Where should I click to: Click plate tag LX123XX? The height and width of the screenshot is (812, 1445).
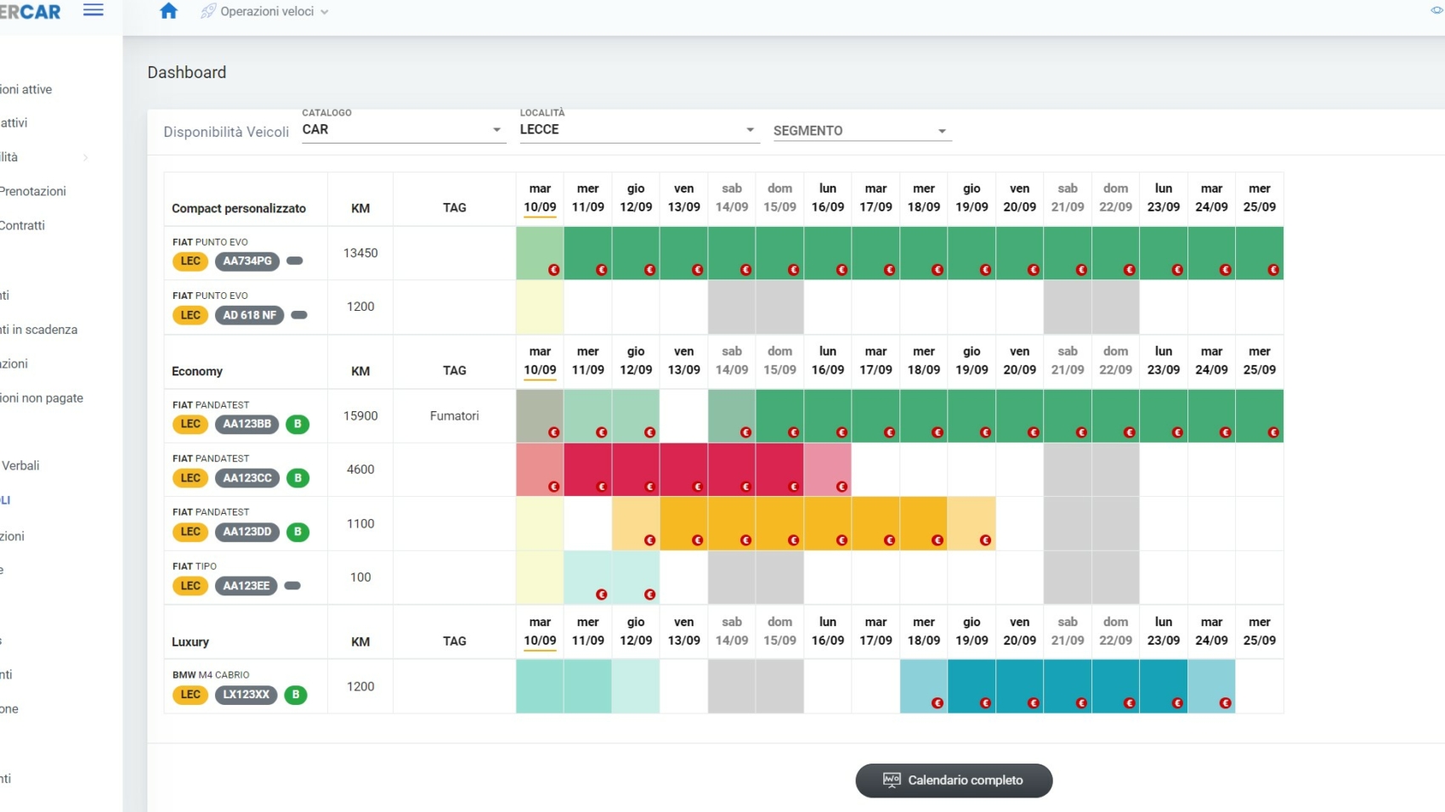pos(246,695)
